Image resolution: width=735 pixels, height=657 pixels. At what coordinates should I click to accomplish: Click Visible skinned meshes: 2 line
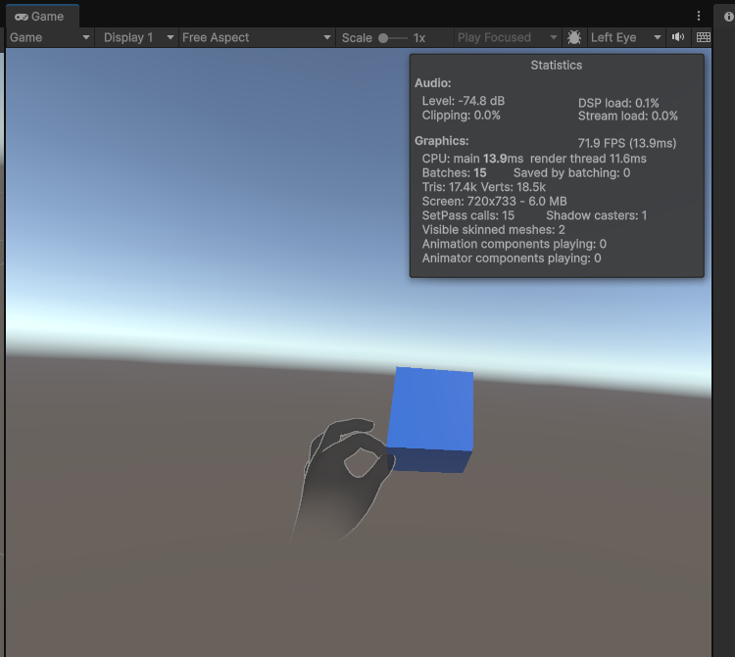point(493,229)
